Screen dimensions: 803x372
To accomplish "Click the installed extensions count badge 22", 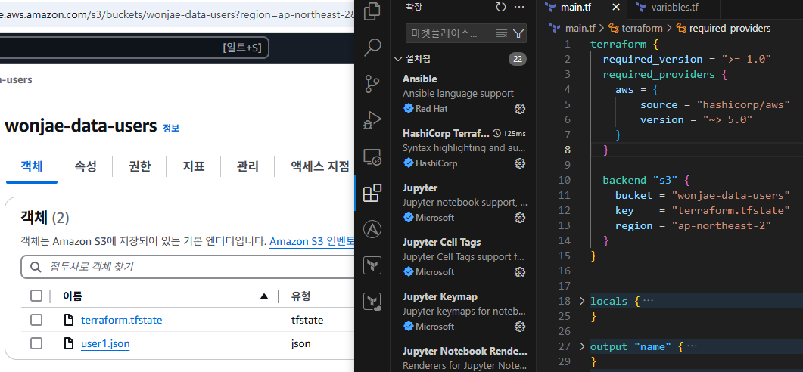I will [517, 60].
